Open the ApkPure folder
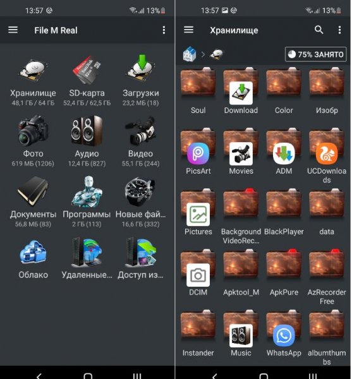Image resolution: width=352 pixels, height=379 pixels. (284, 265)
